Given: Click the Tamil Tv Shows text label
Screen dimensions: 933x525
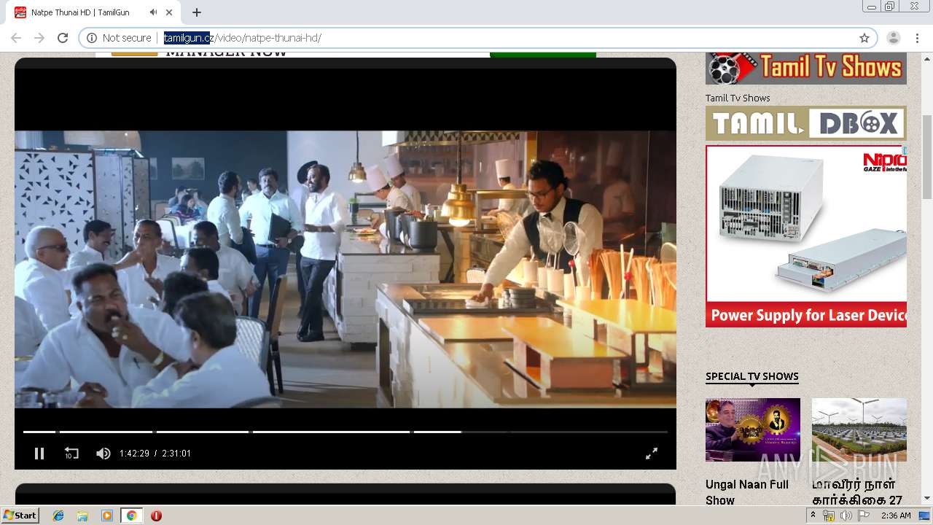Looking at the screenshot, I should [x=738, y=98].
